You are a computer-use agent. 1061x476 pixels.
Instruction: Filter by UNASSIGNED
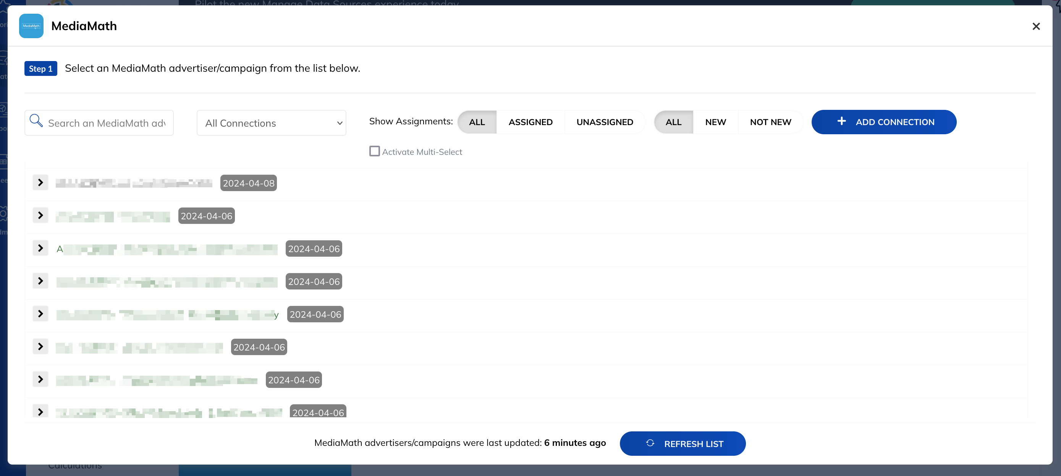(x=605, y=122)
